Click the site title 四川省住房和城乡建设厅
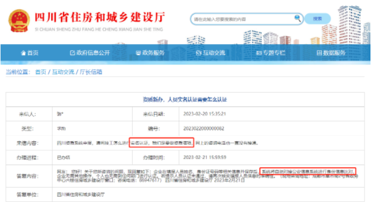 tap(100, 17)
